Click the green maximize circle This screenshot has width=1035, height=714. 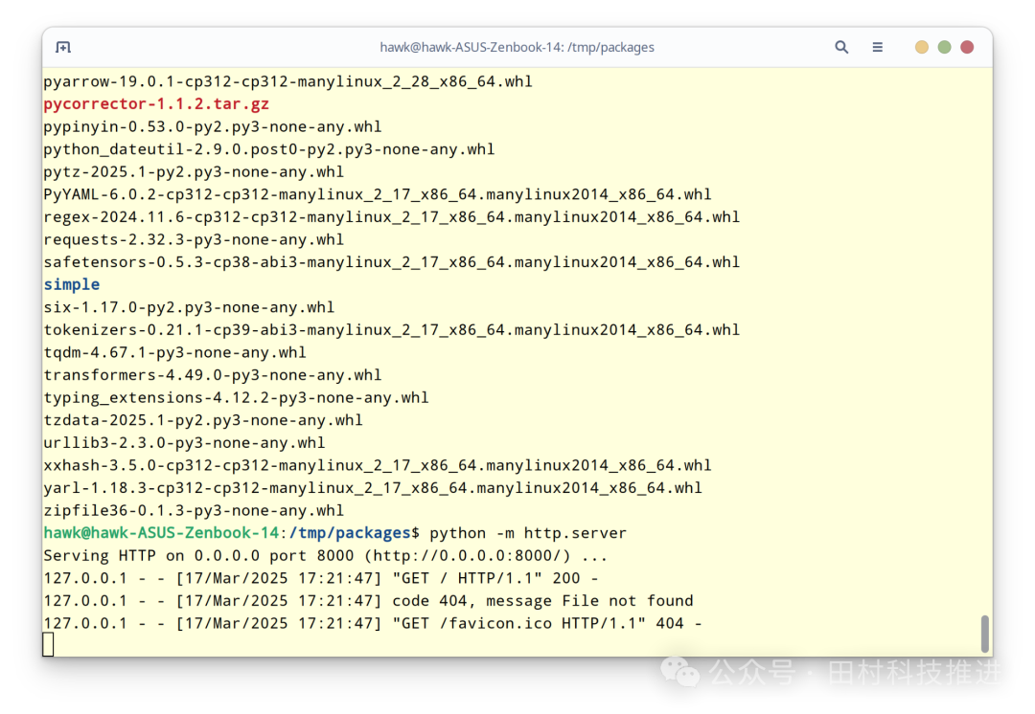click(x=944, y=46)
